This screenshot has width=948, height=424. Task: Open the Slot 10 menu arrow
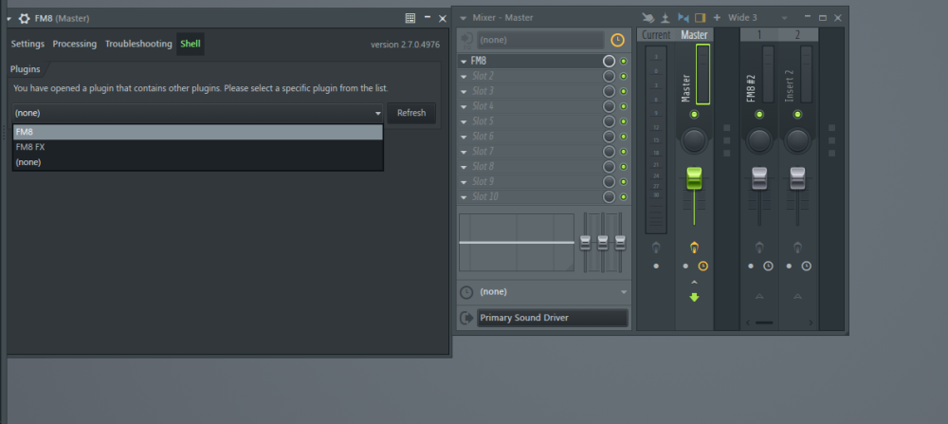pos(464,197)
